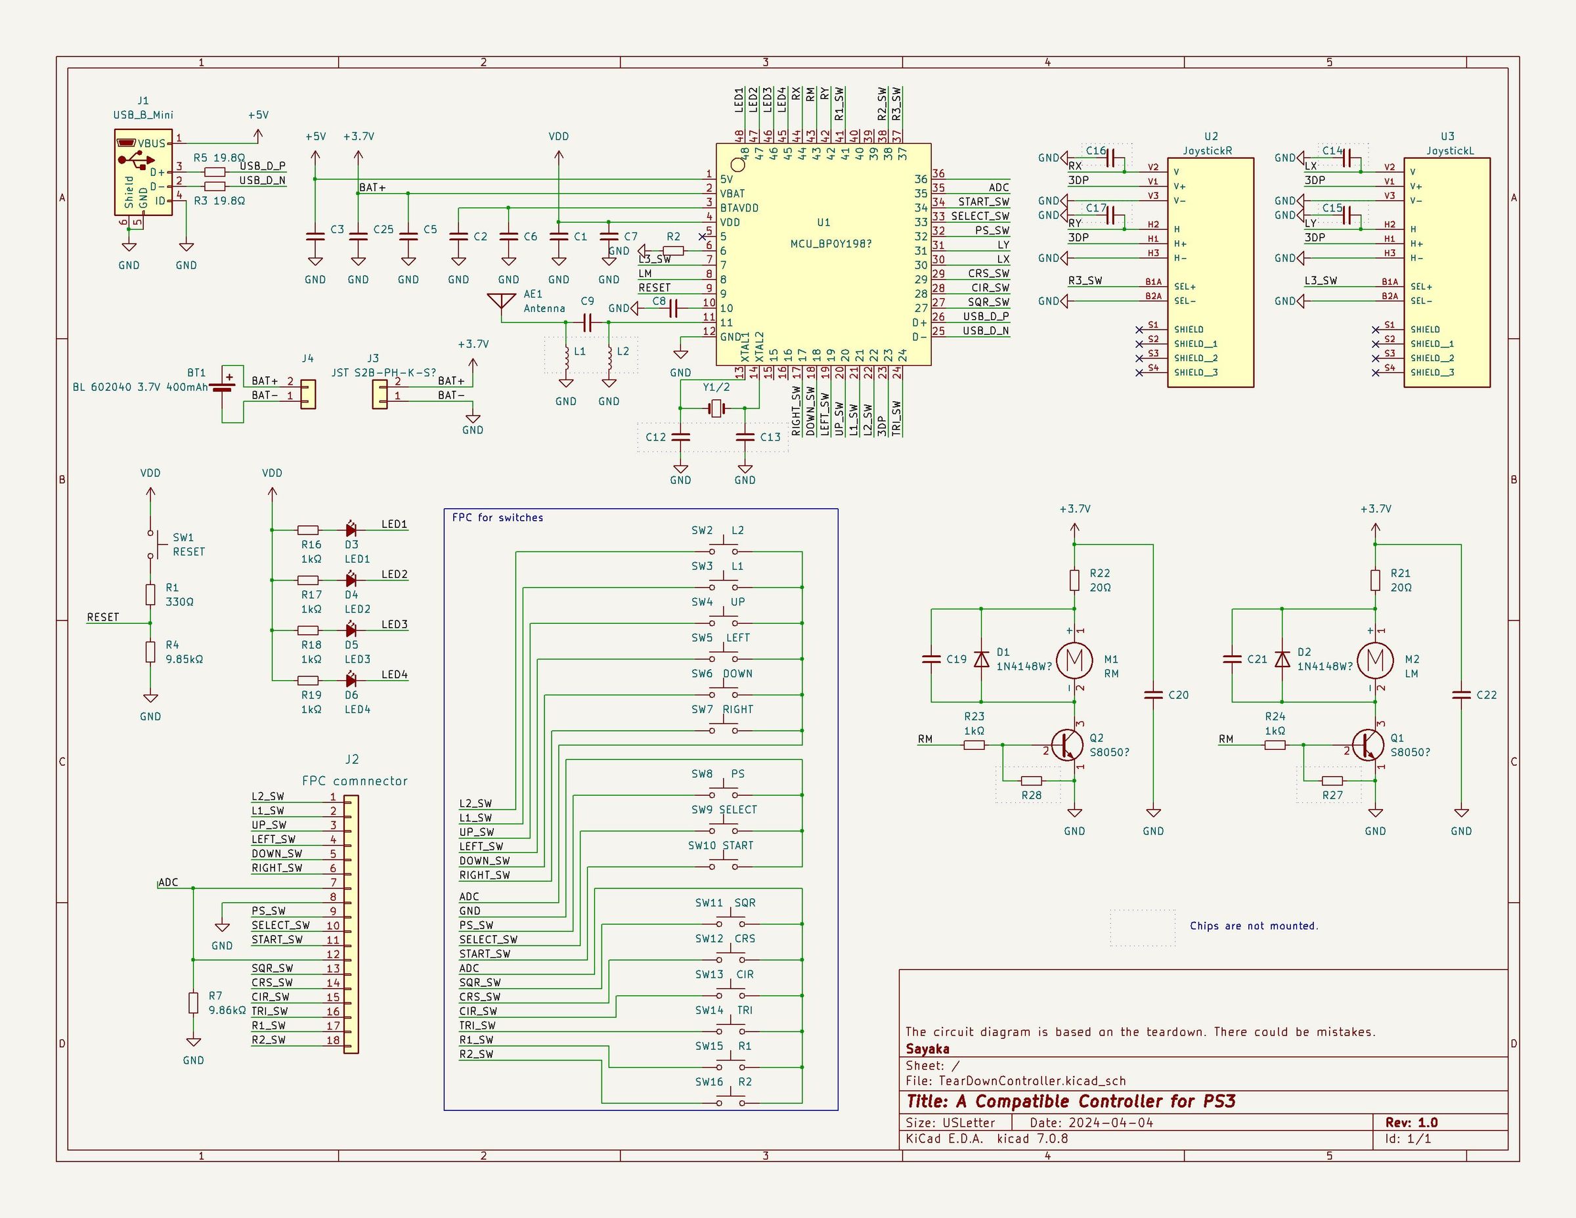This screenshot has height=1218, width=1576.
Task: Click the JoystickR U2 component body
Action: click(1210, 272)
